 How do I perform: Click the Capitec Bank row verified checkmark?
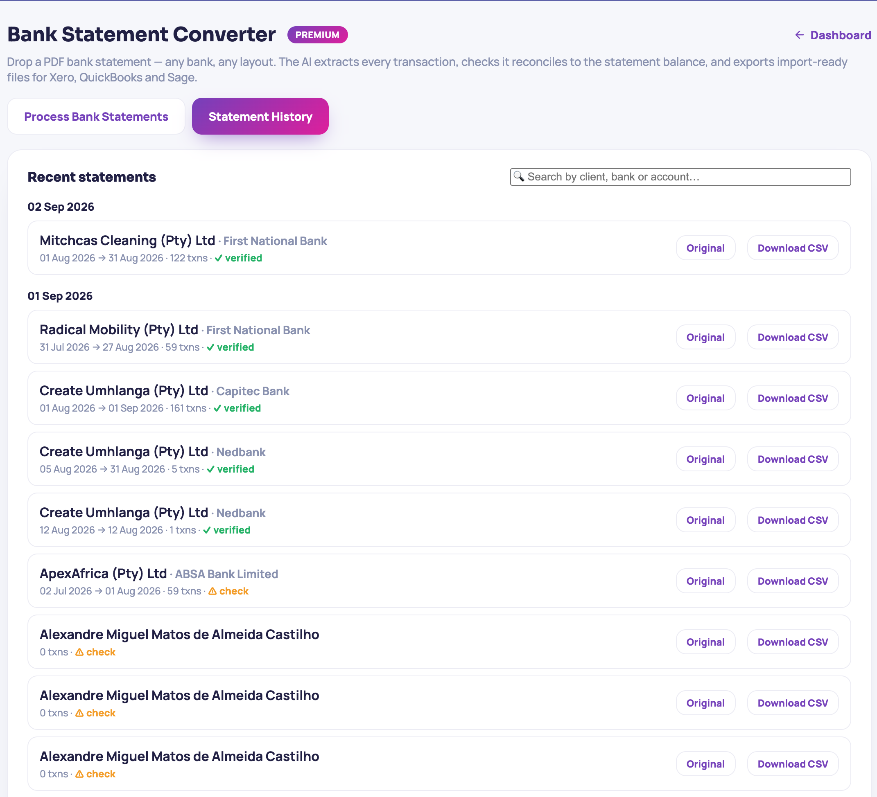[x=217, y=408]
